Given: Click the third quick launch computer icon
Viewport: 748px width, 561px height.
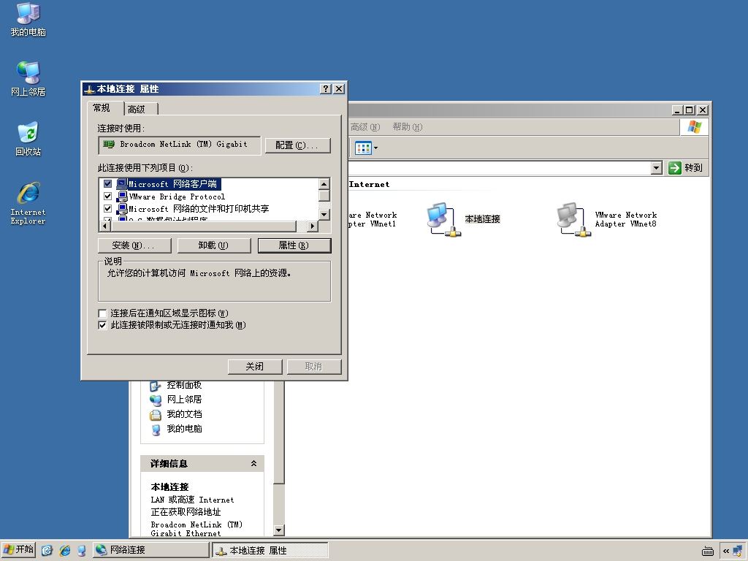Looking at the screenshot, I should 82,550.
